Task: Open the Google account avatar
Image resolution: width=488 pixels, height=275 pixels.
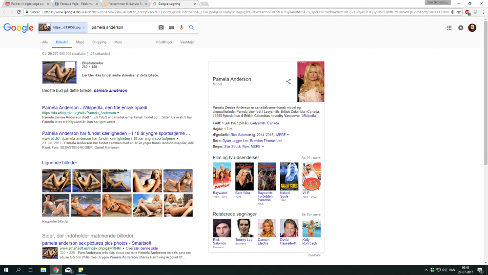Action: coord(472,28)
